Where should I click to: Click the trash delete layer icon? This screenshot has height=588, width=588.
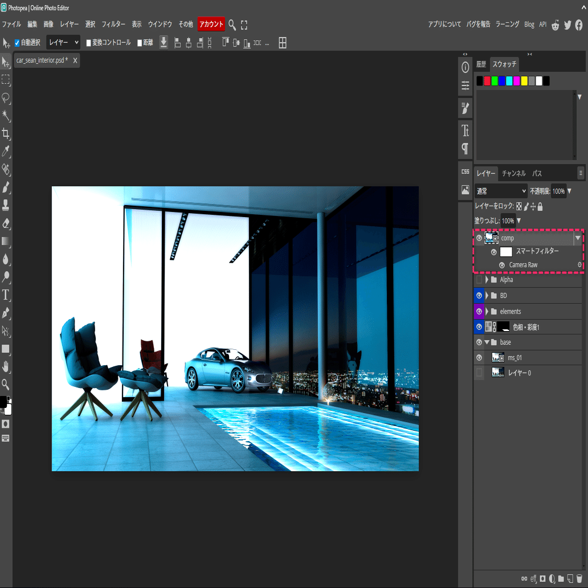coord(579,579)
